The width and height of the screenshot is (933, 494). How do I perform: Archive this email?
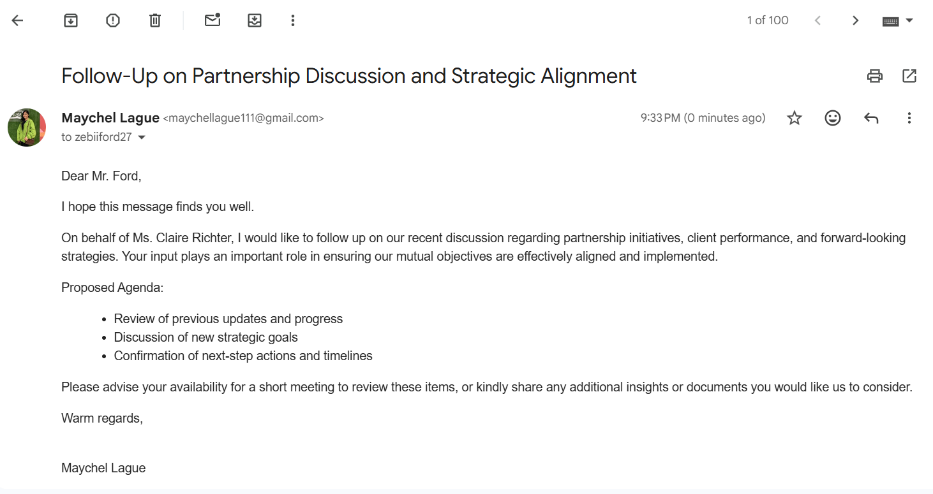pos(71,20)
